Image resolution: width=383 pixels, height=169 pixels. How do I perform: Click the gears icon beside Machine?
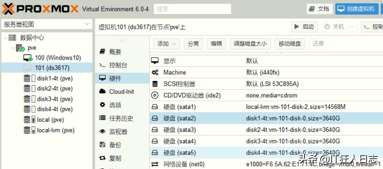(x=155, y=72)
